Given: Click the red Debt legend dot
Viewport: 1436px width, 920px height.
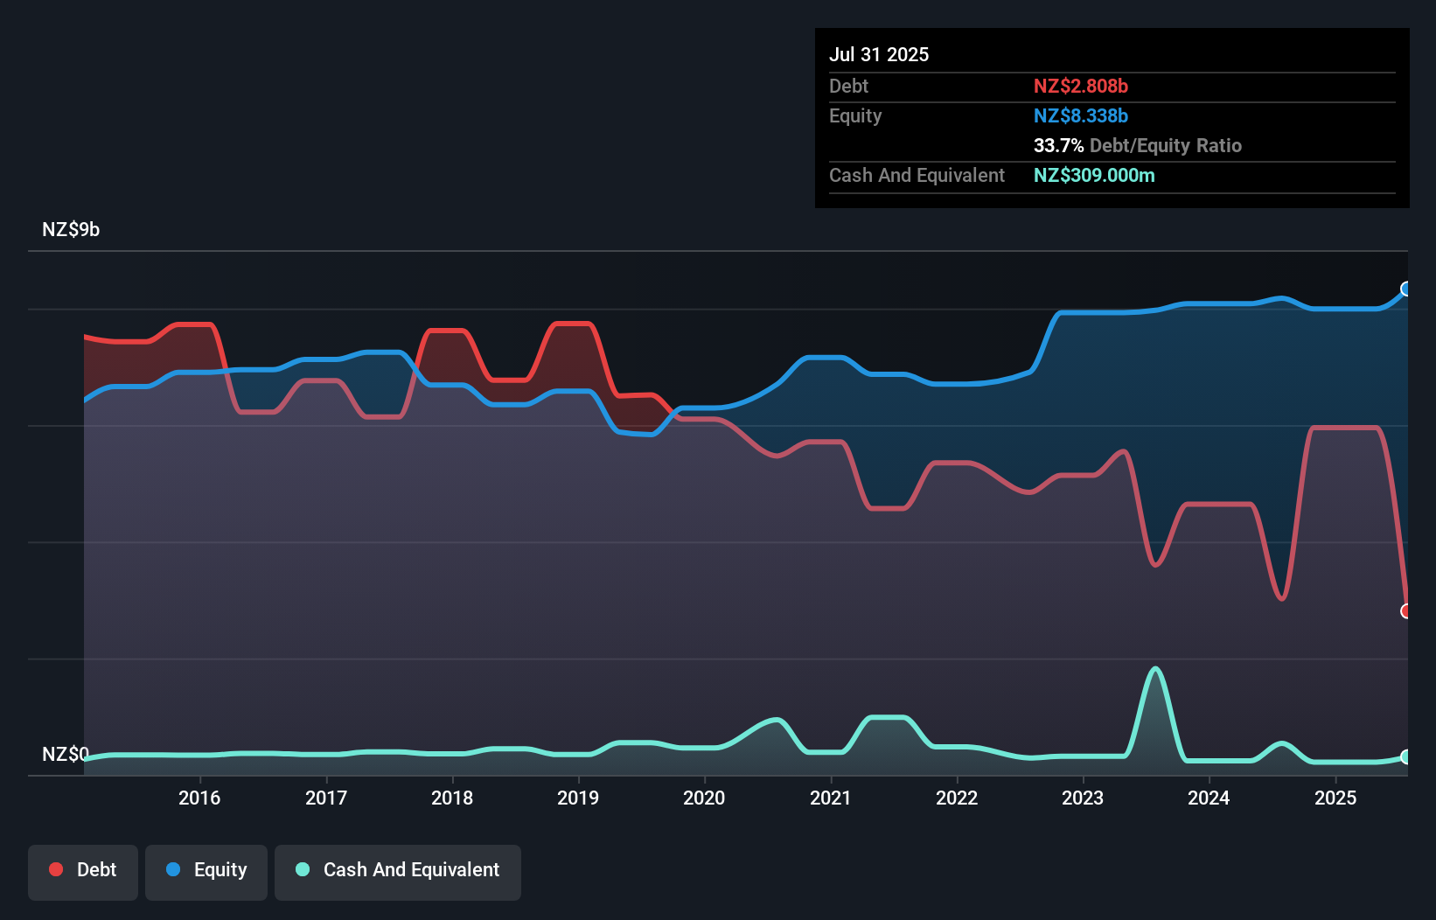Looking at the screenshot, I should 56,869.
